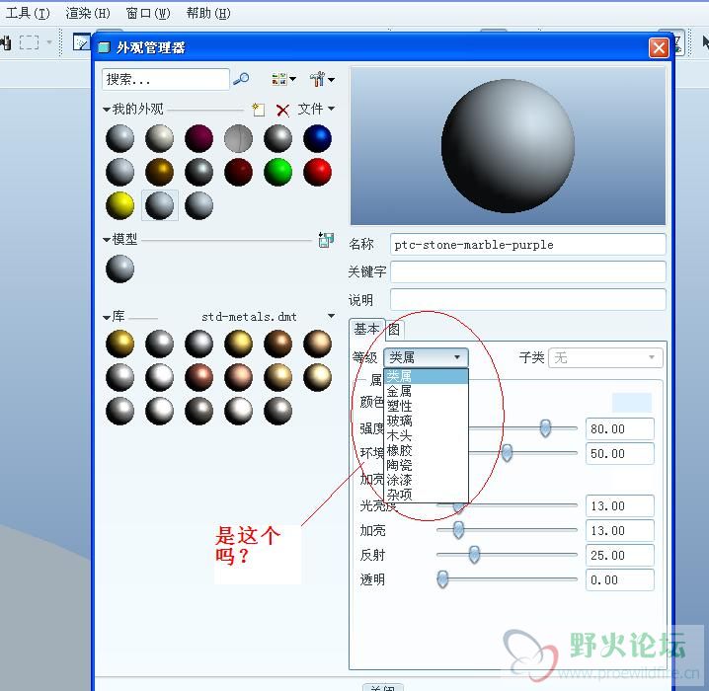Click the 强度 slider handle
The height and width of the screenshot is (691, 709).
545,428
